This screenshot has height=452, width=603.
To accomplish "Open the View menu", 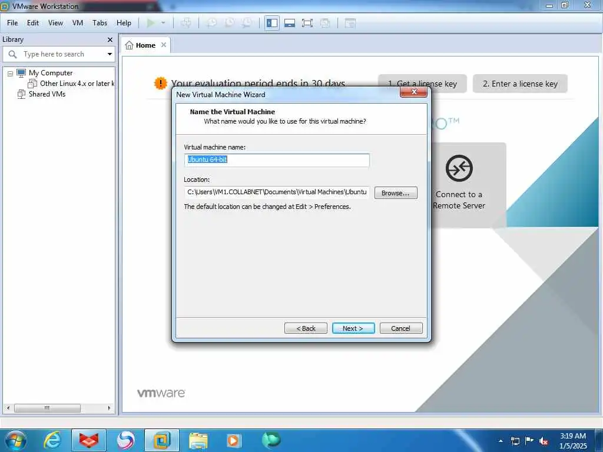I will pos(55,23).
